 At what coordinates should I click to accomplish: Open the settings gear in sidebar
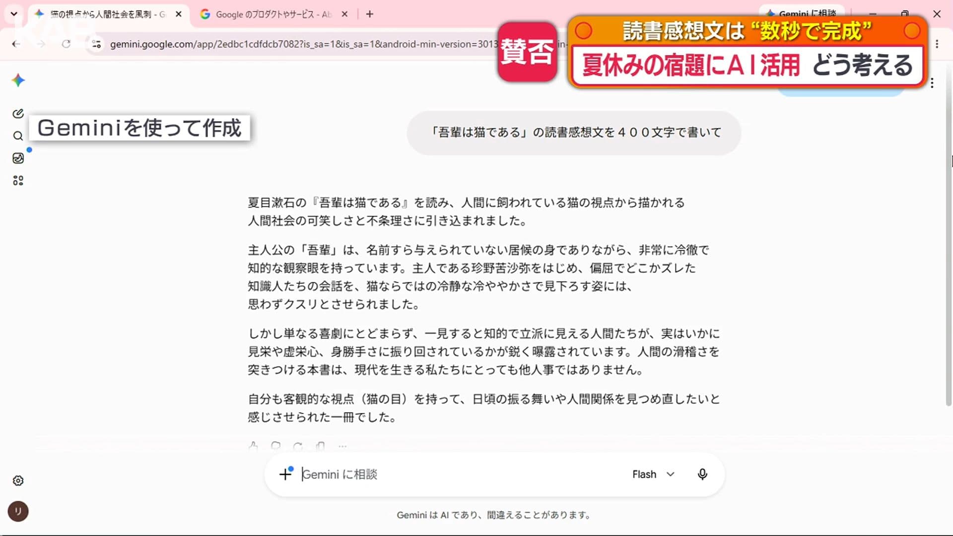click(x=18, y=480)
